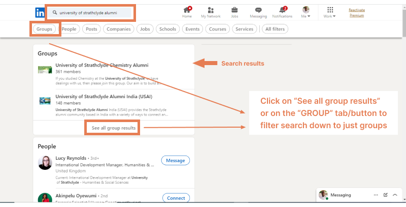Open the messaging overlay options ellipsis
This screenshot has width=406, height=207.
point(376,195)
